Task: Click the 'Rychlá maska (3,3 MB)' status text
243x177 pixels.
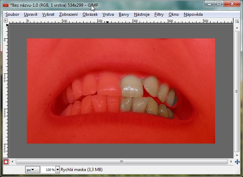Action: pos(81,170)
